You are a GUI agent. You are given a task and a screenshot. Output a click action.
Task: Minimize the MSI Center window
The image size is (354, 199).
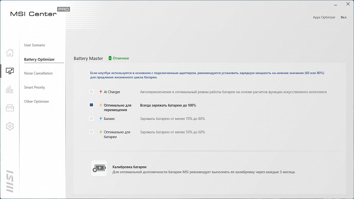(x=335, y=5)
